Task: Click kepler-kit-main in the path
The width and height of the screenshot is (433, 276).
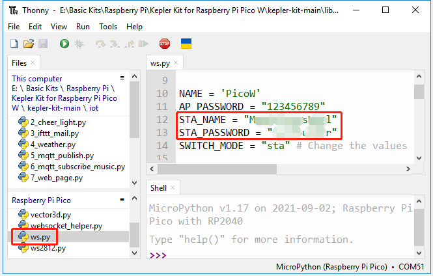Action: [54, 108]
